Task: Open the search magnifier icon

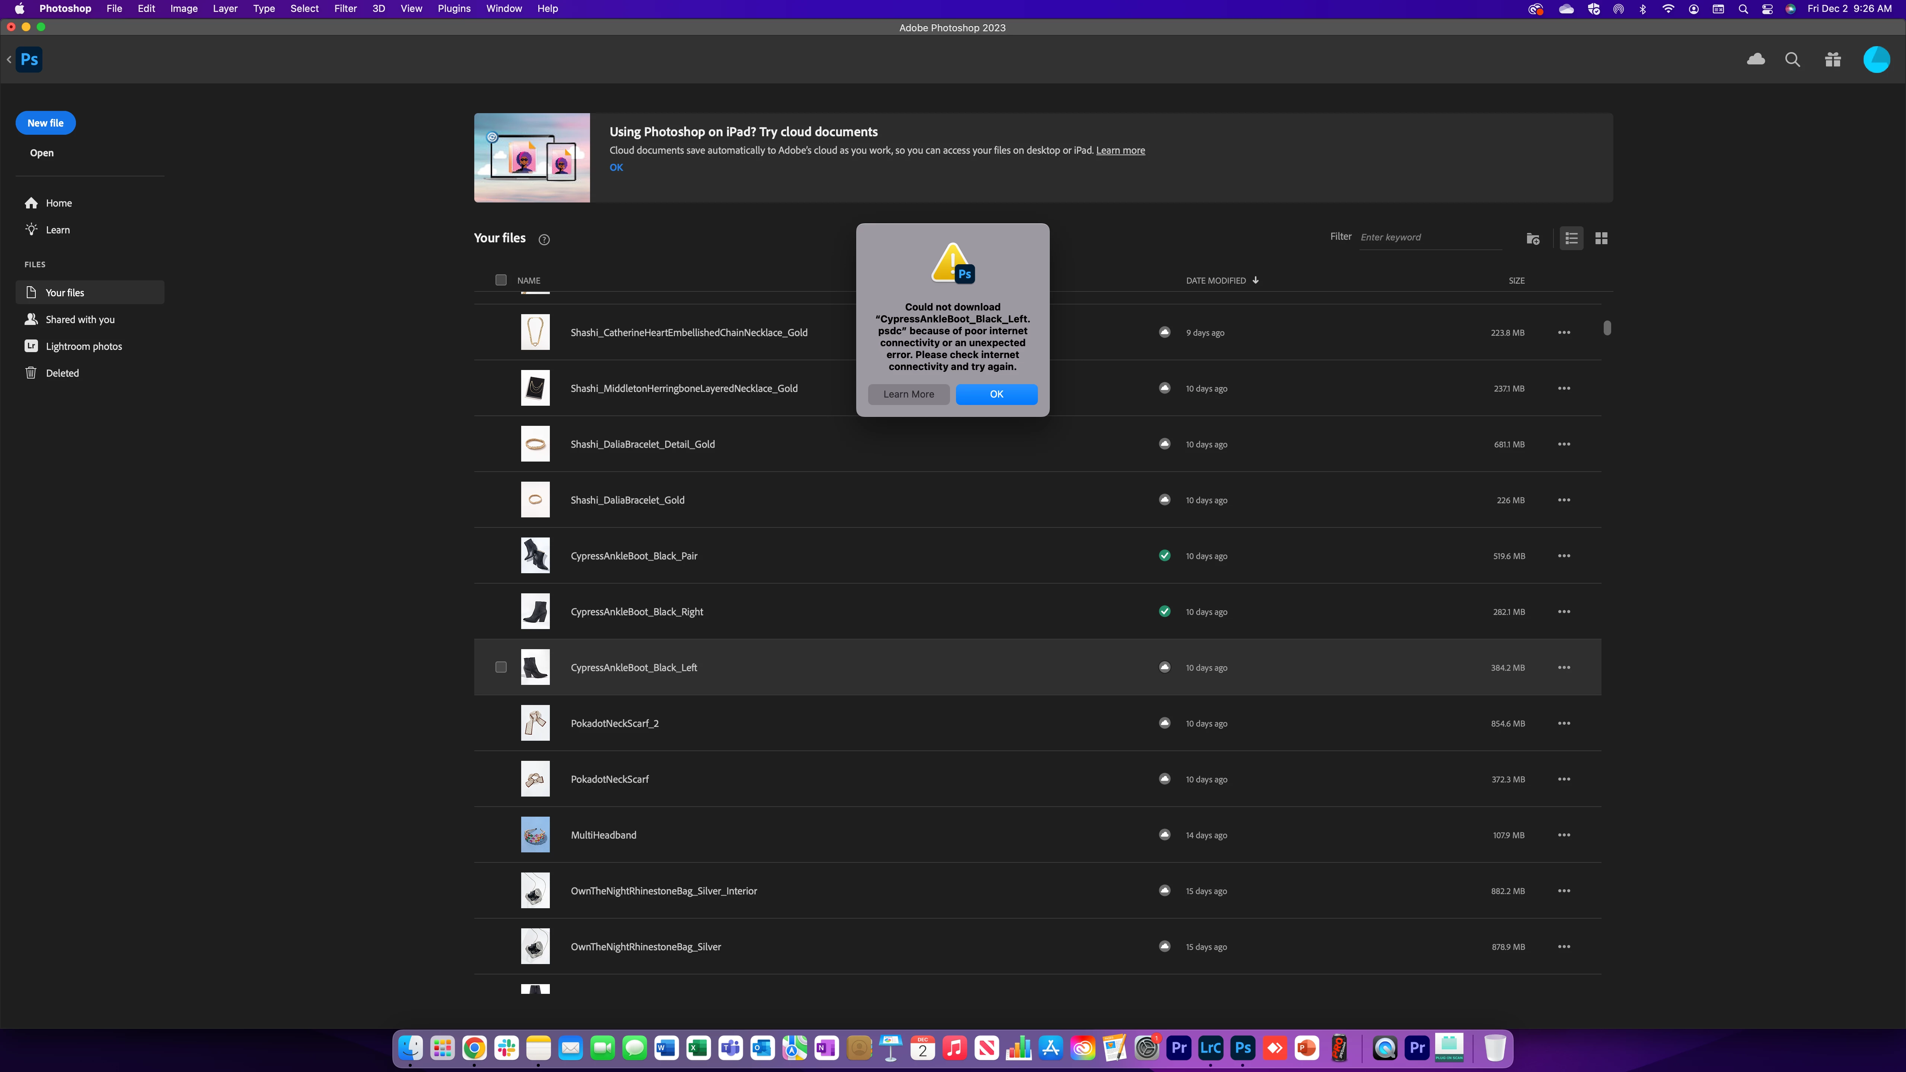Action: [1792, 60]
